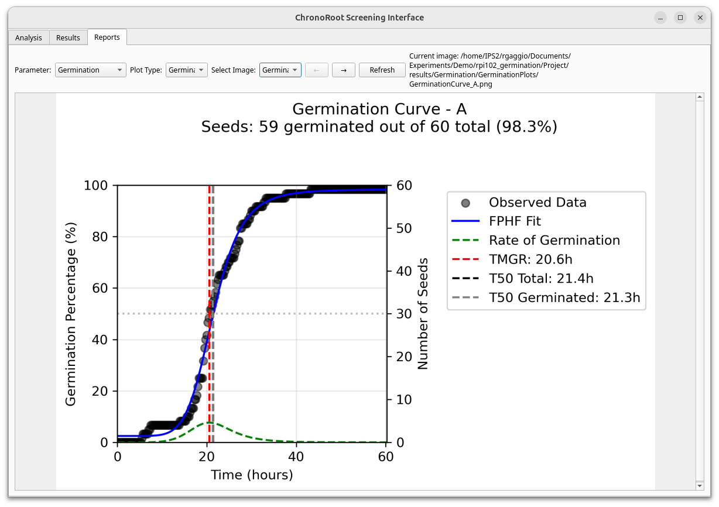Switch to the Analysis tab
This screenshot has height=507, width=719.
[28, 37]
